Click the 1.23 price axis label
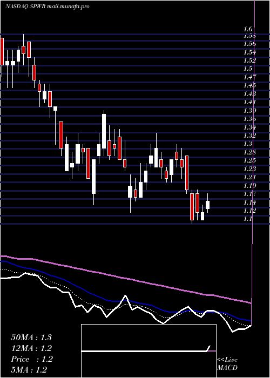The height and width of the screenshot is (378, 270). tap(249, 168)
